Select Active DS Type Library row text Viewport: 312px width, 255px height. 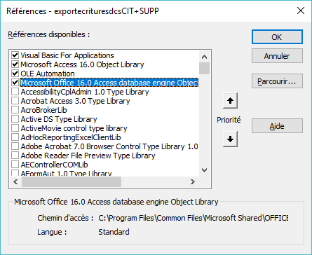[59, 119]
